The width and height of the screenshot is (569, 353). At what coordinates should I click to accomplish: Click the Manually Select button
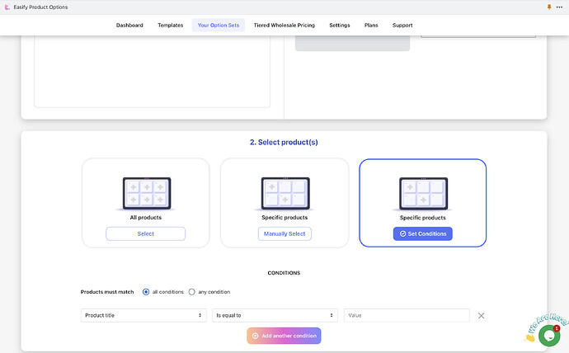284,233
